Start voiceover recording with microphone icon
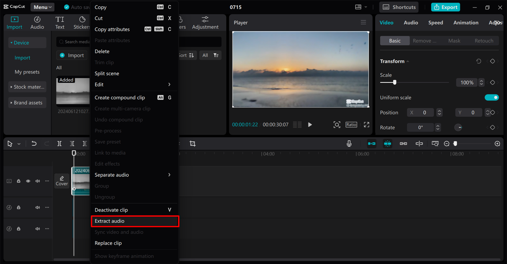This screenshot has height=264, width=507. tap(349, 144)
